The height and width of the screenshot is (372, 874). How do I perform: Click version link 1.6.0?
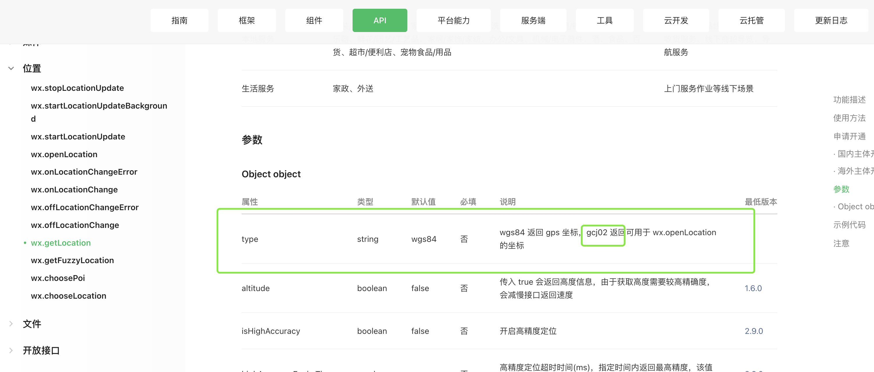point(753,288)
